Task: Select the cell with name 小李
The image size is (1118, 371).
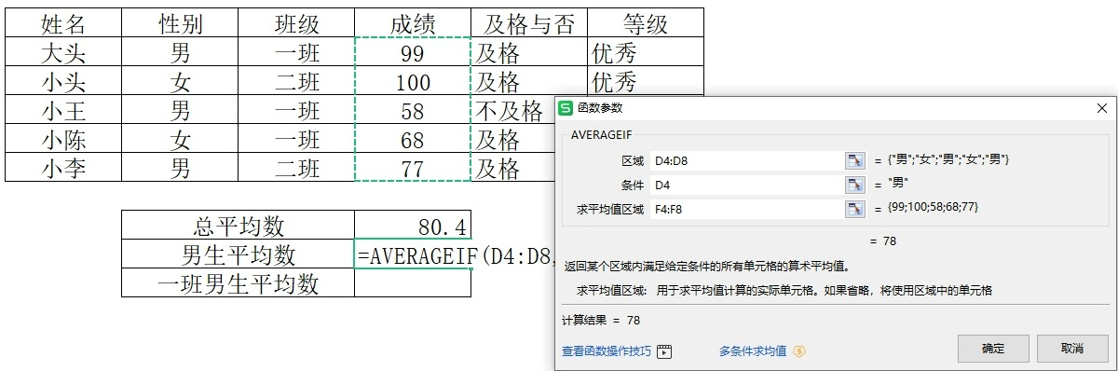Action: pyautogui.click(x=63, y=168)
